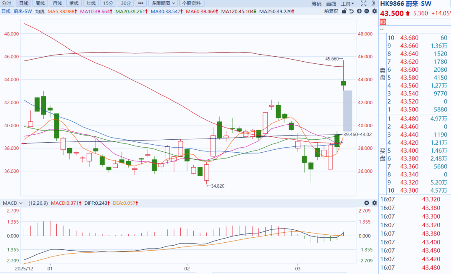Image resolution: width=451 pixels, height=274 pixels.
Task: Click the more timeframes ellipsis button
Action: (141, 4)
